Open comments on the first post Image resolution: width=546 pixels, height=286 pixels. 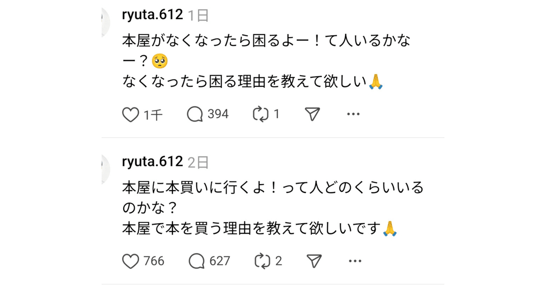pyautogui.click(x=196, y=114)
